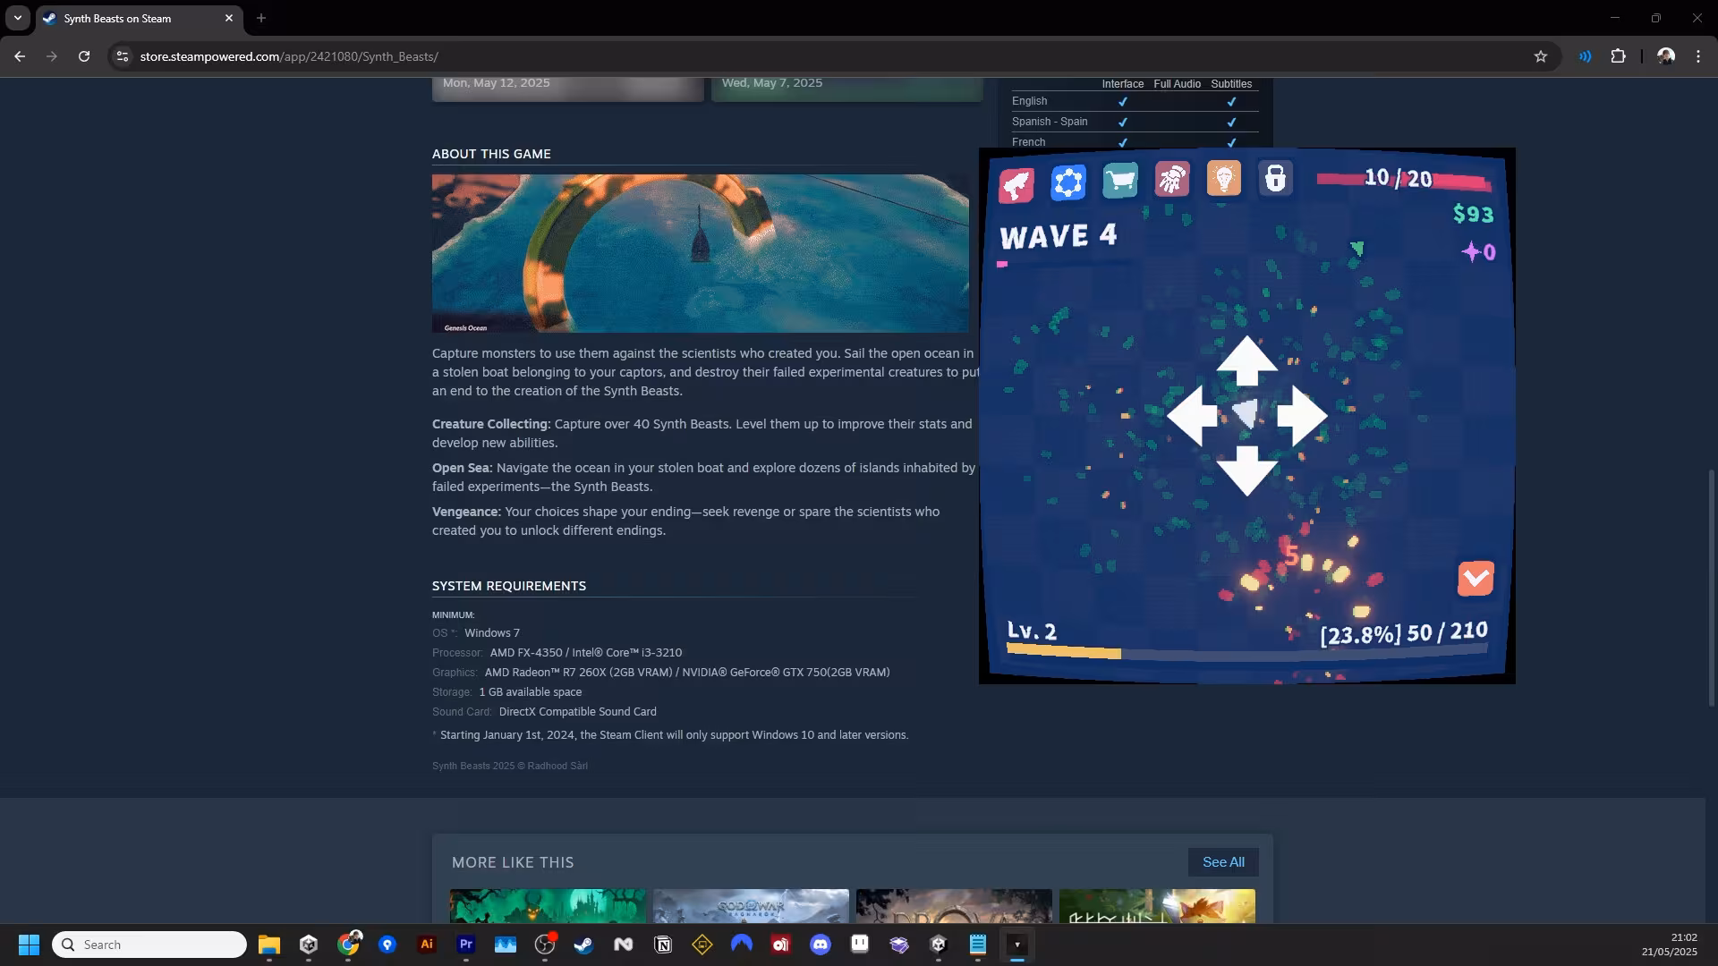Open the orange lightbulb icon in game
Image resolution: width=1718 pixels, height=966 pixels.
[1224, 178]
